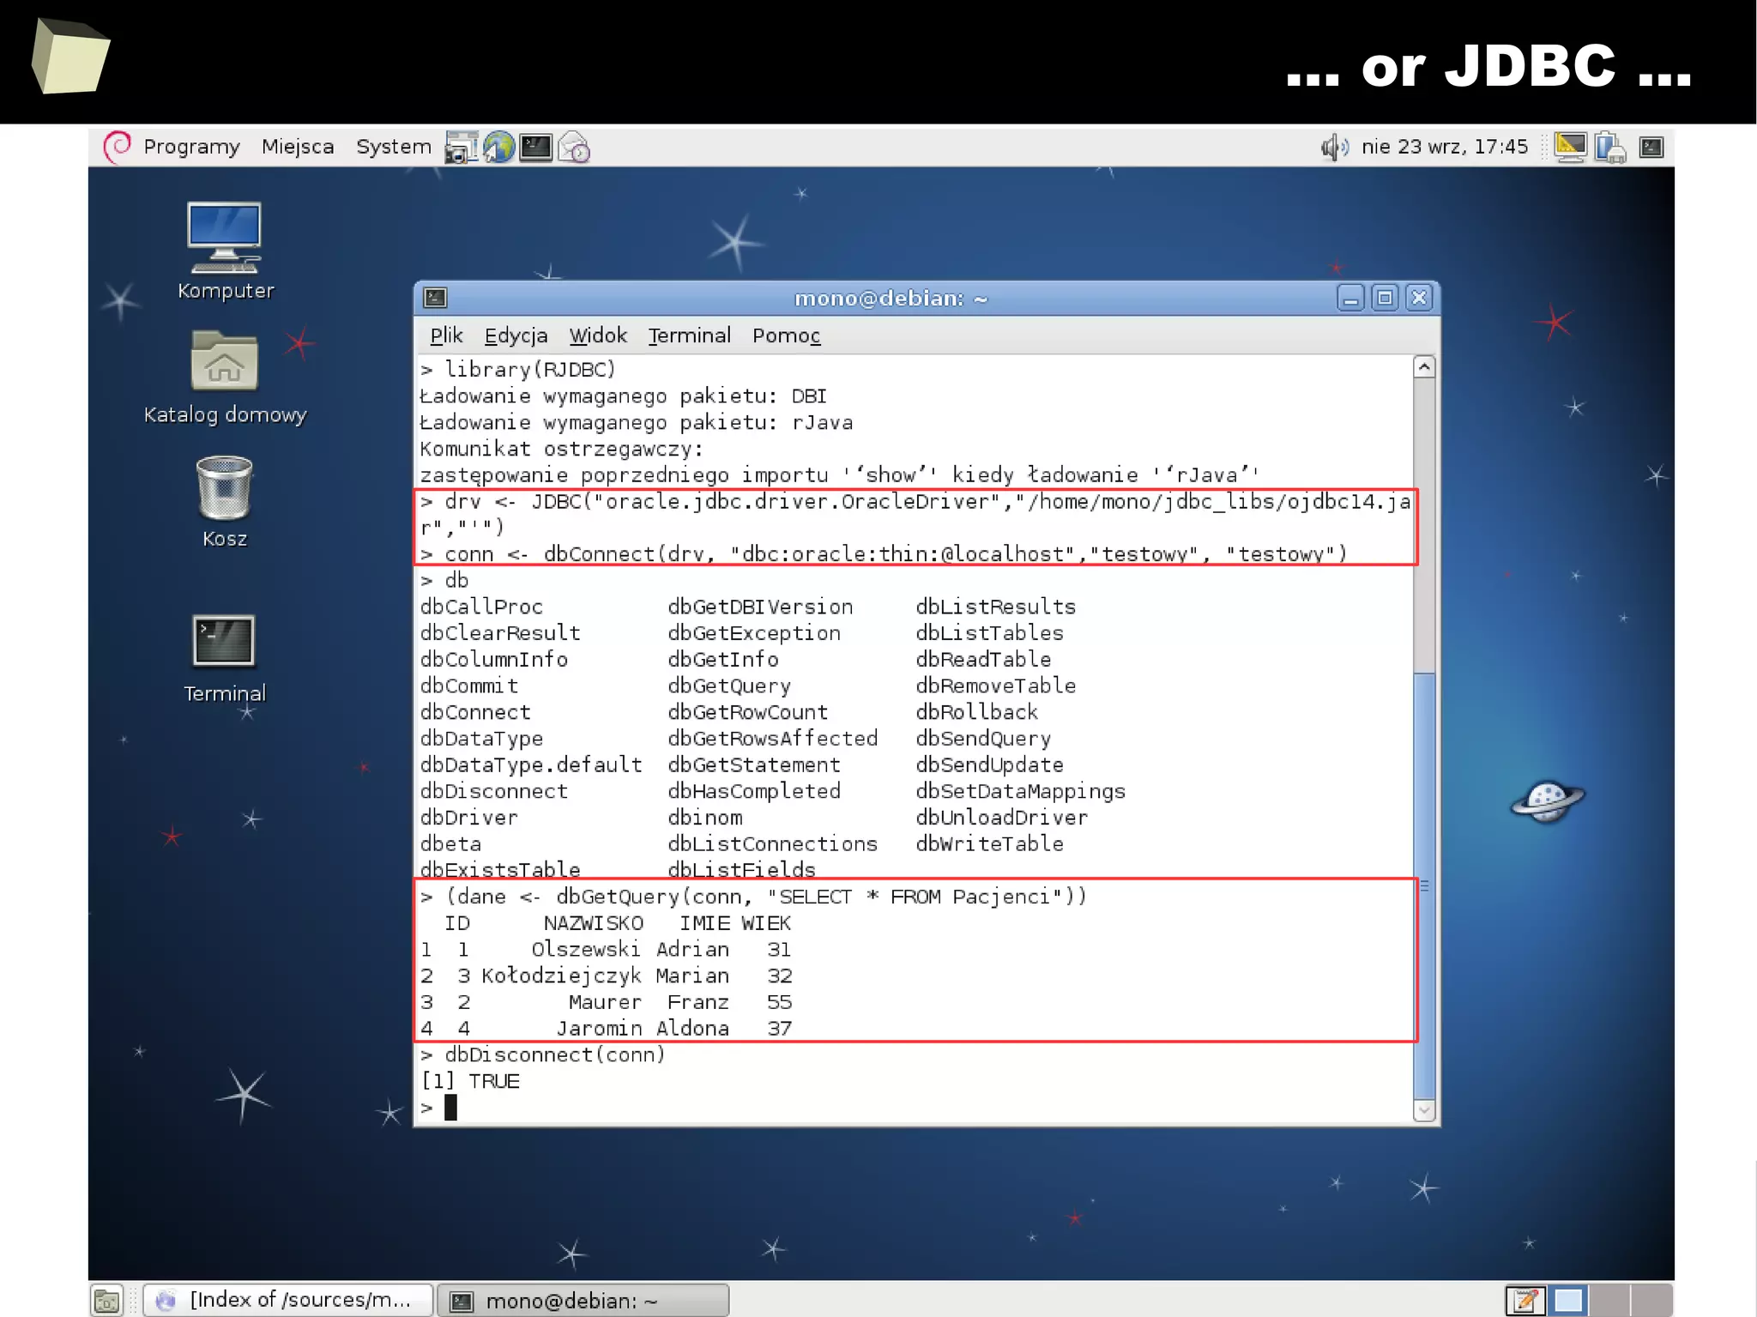Click the dbGetQuery completion entry

click(x=729, y=686)
